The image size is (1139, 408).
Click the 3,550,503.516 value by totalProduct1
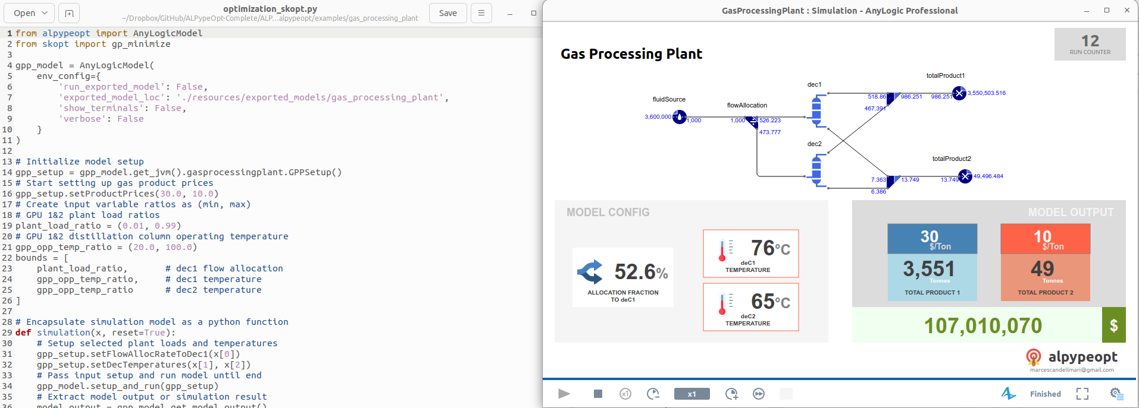987,93
